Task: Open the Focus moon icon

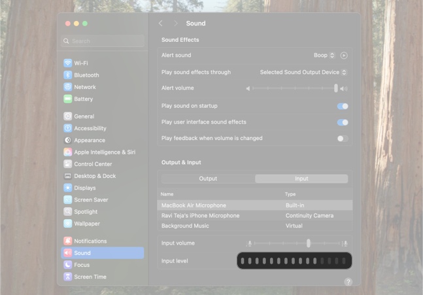Action: [x=68, y=265]
